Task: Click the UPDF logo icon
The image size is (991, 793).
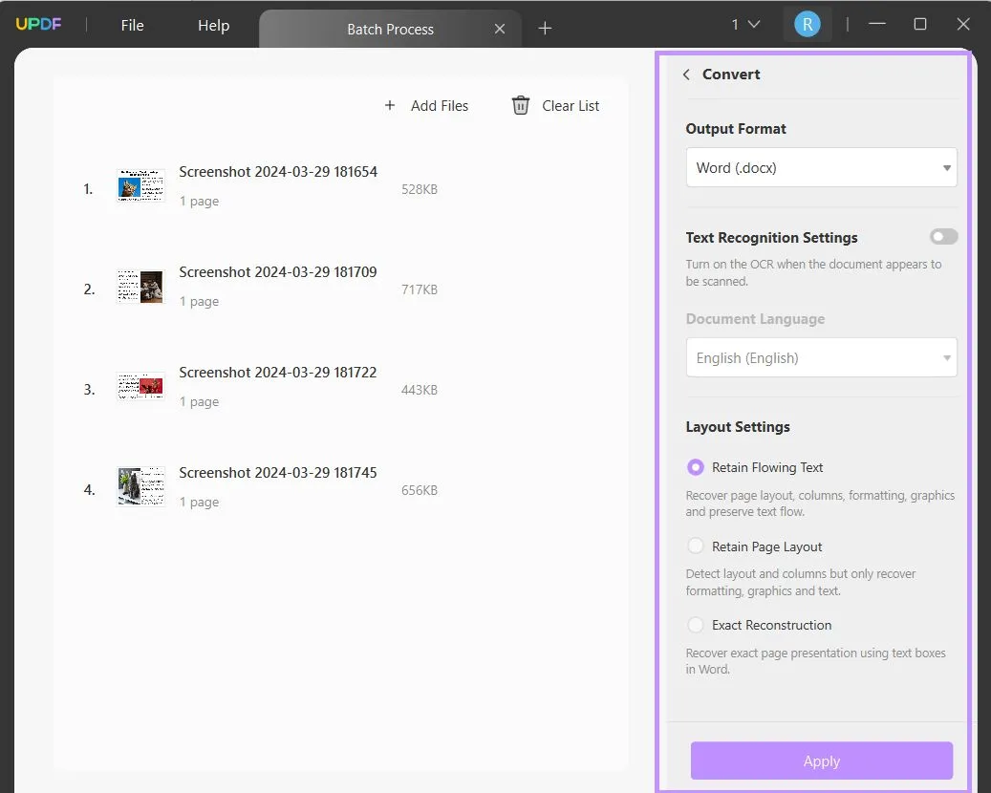Action: [38, 25]
